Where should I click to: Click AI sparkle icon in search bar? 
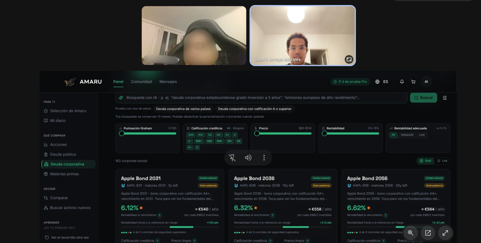click(x=121, y=98)
